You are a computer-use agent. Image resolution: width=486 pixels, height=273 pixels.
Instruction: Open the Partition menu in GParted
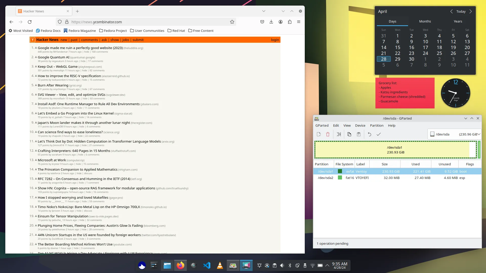(x=377, y=126)
